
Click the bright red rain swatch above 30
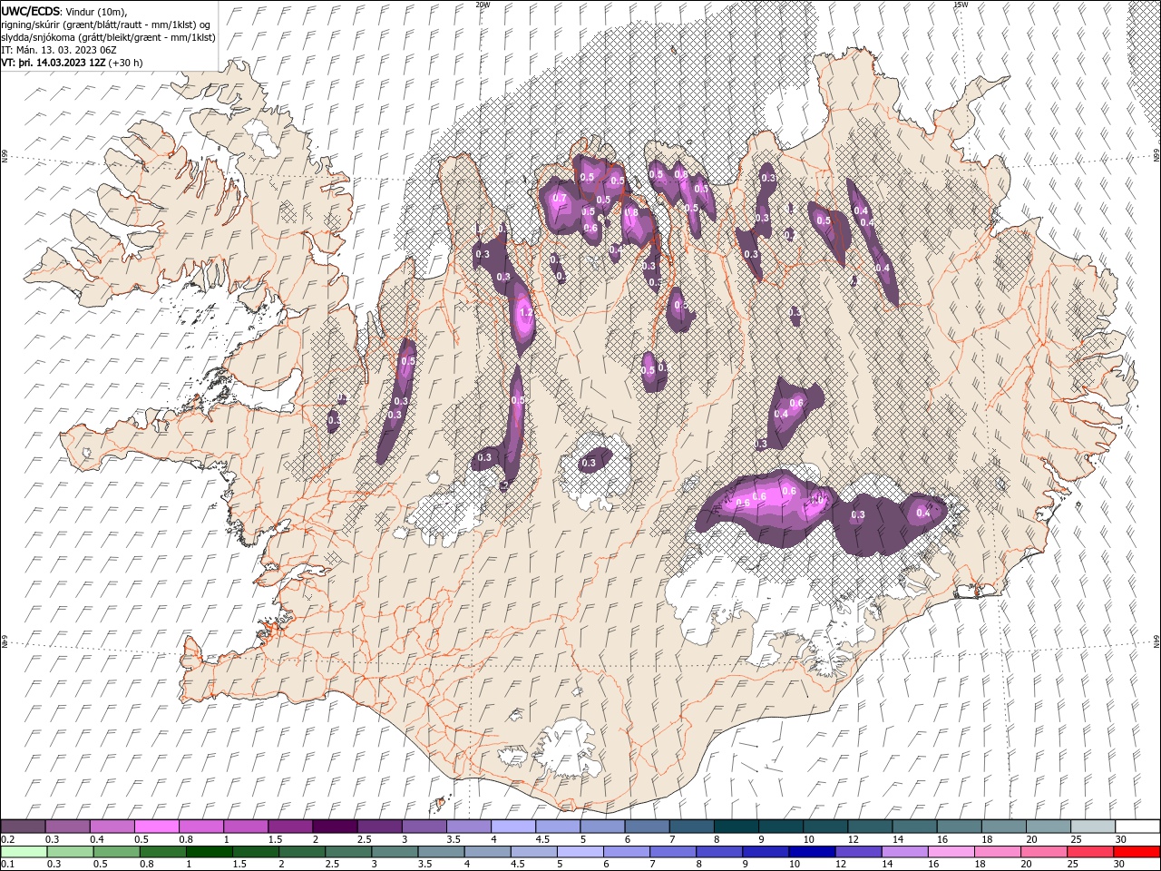[1137, 852]
